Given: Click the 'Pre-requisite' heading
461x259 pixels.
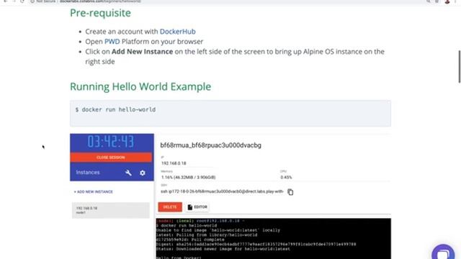Looking at the screenshot, I should tap(100, 13).
